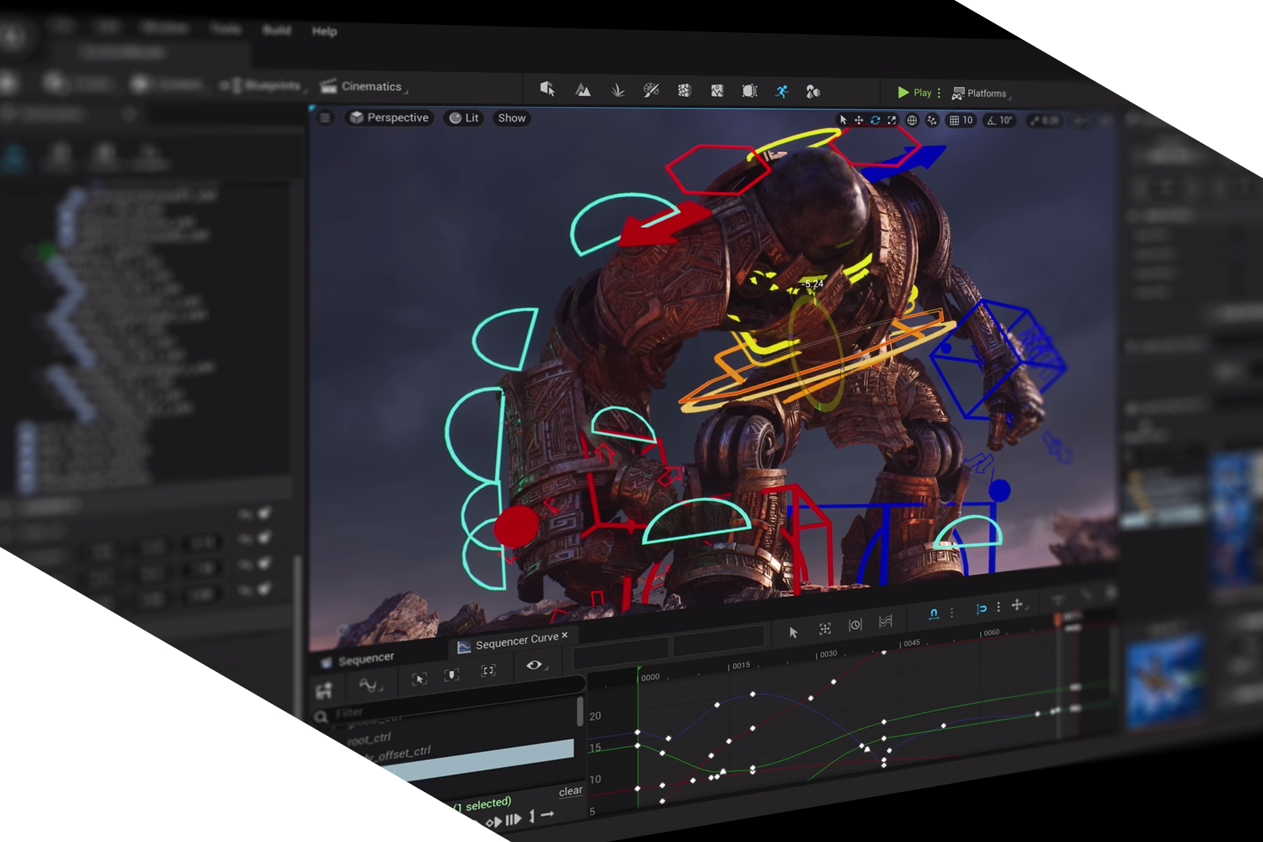
Task: Toggle the curve editor eye visibility options
Action: click(x=534, y=665)
